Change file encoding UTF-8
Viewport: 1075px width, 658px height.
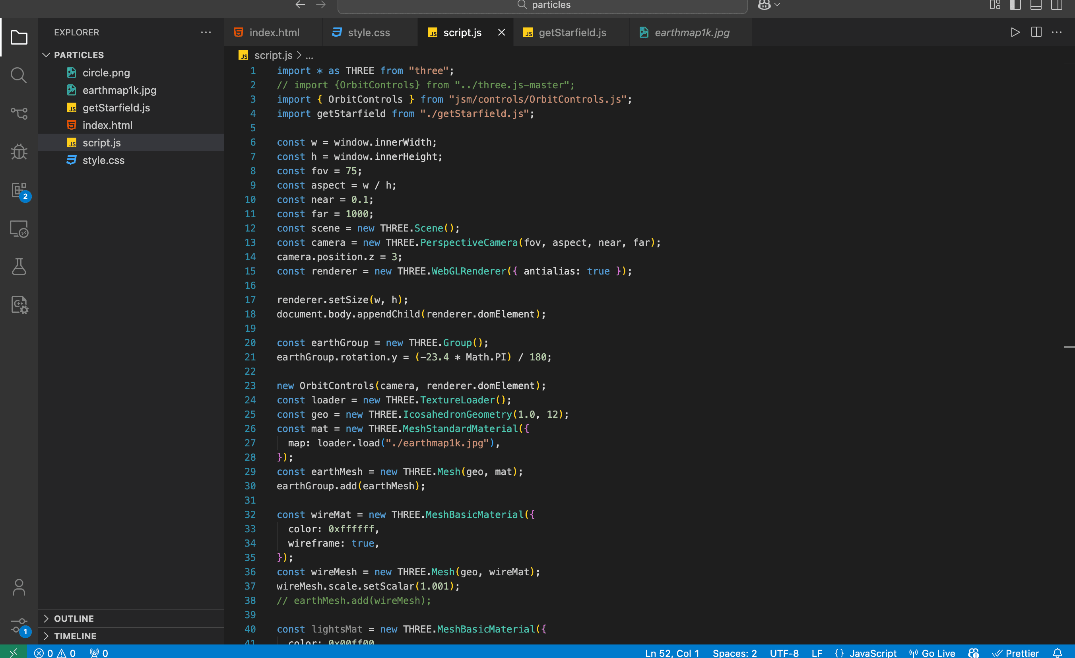[784, 653]
